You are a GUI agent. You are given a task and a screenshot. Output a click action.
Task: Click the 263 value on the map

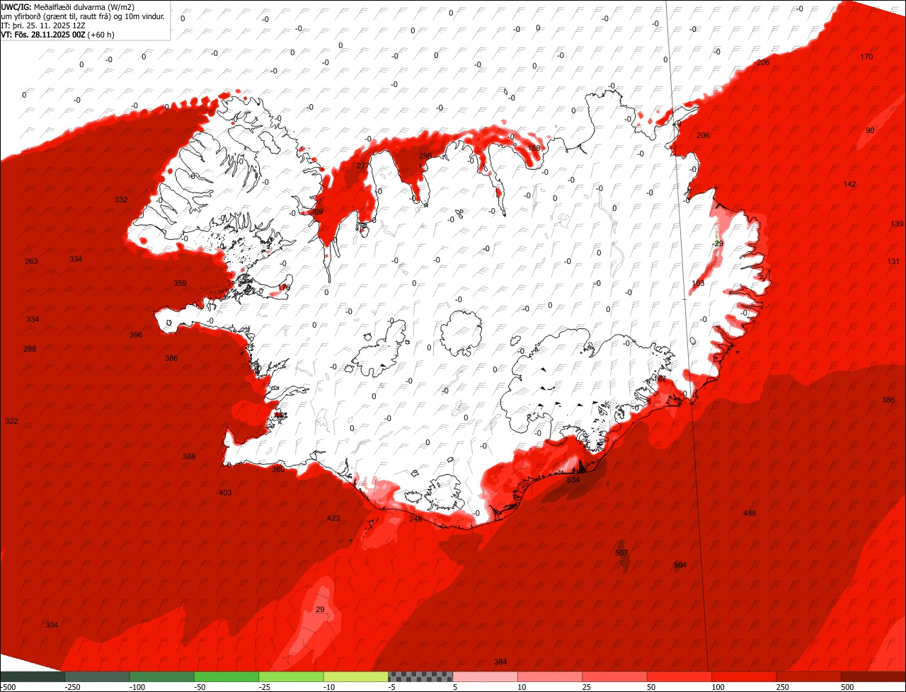pyautogui.click(x=31, y=261)
